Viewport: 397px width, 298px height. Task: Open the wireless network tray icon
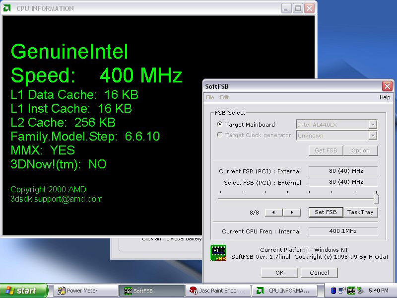point(342,290)
